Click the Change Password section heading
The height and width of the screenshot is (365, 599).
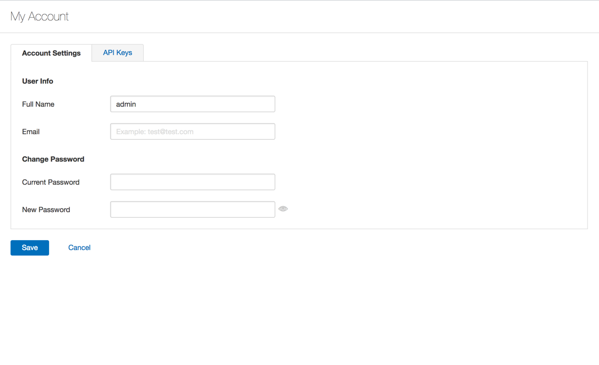[x=53, y=159]
